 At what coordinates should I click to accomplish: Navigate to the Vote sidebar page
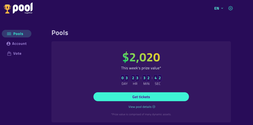(14, 53)
